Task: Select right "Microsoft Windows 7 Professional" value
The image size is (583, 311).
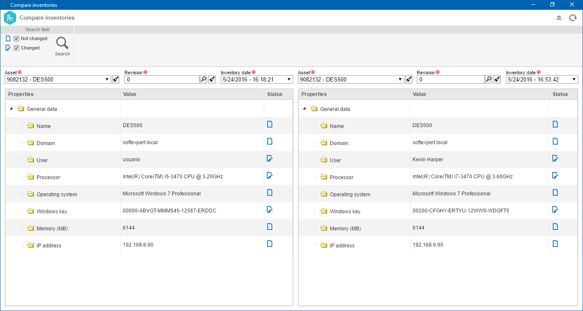Action: click(451, 194)
